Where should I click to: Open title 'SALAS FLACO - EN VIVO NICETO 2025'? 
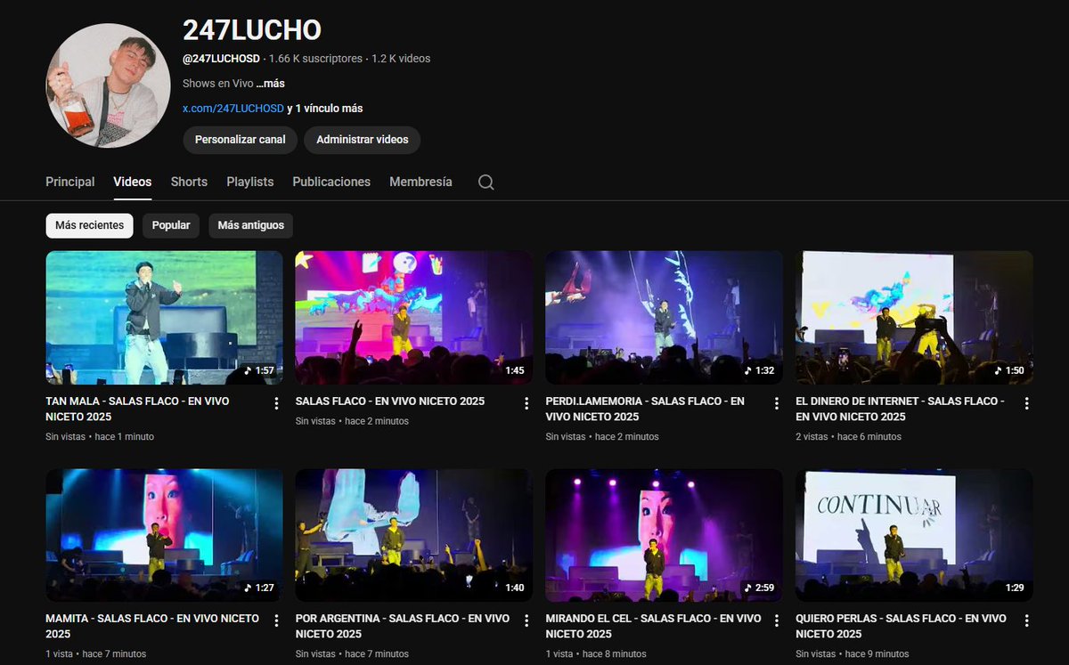tap(390, 401)
